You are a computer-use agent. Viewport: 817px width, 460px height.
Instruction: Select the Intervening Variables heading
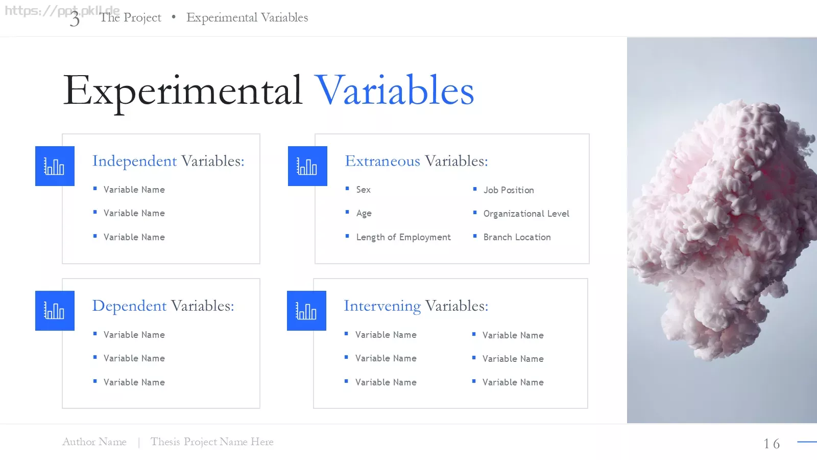point(416,306)
